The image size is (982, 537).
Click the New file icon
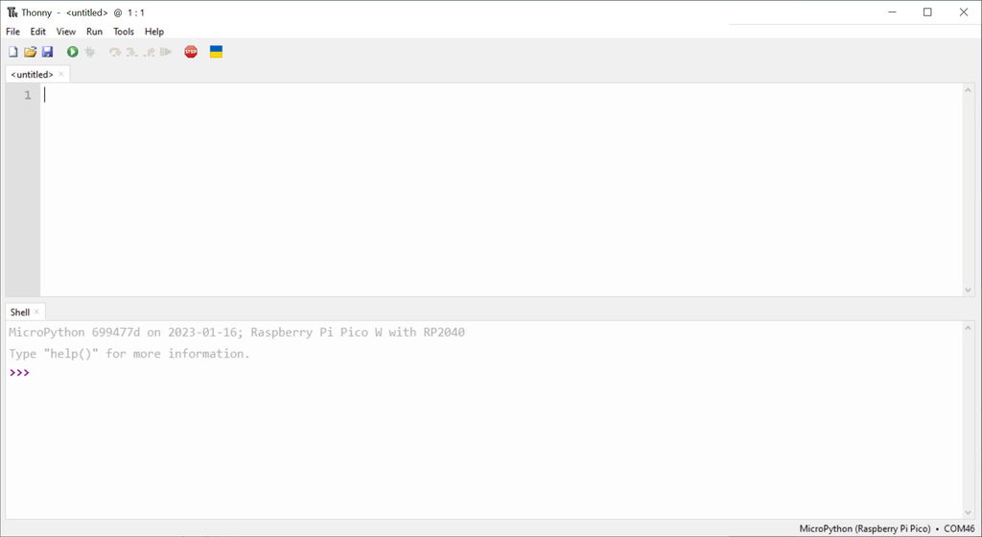13,52
